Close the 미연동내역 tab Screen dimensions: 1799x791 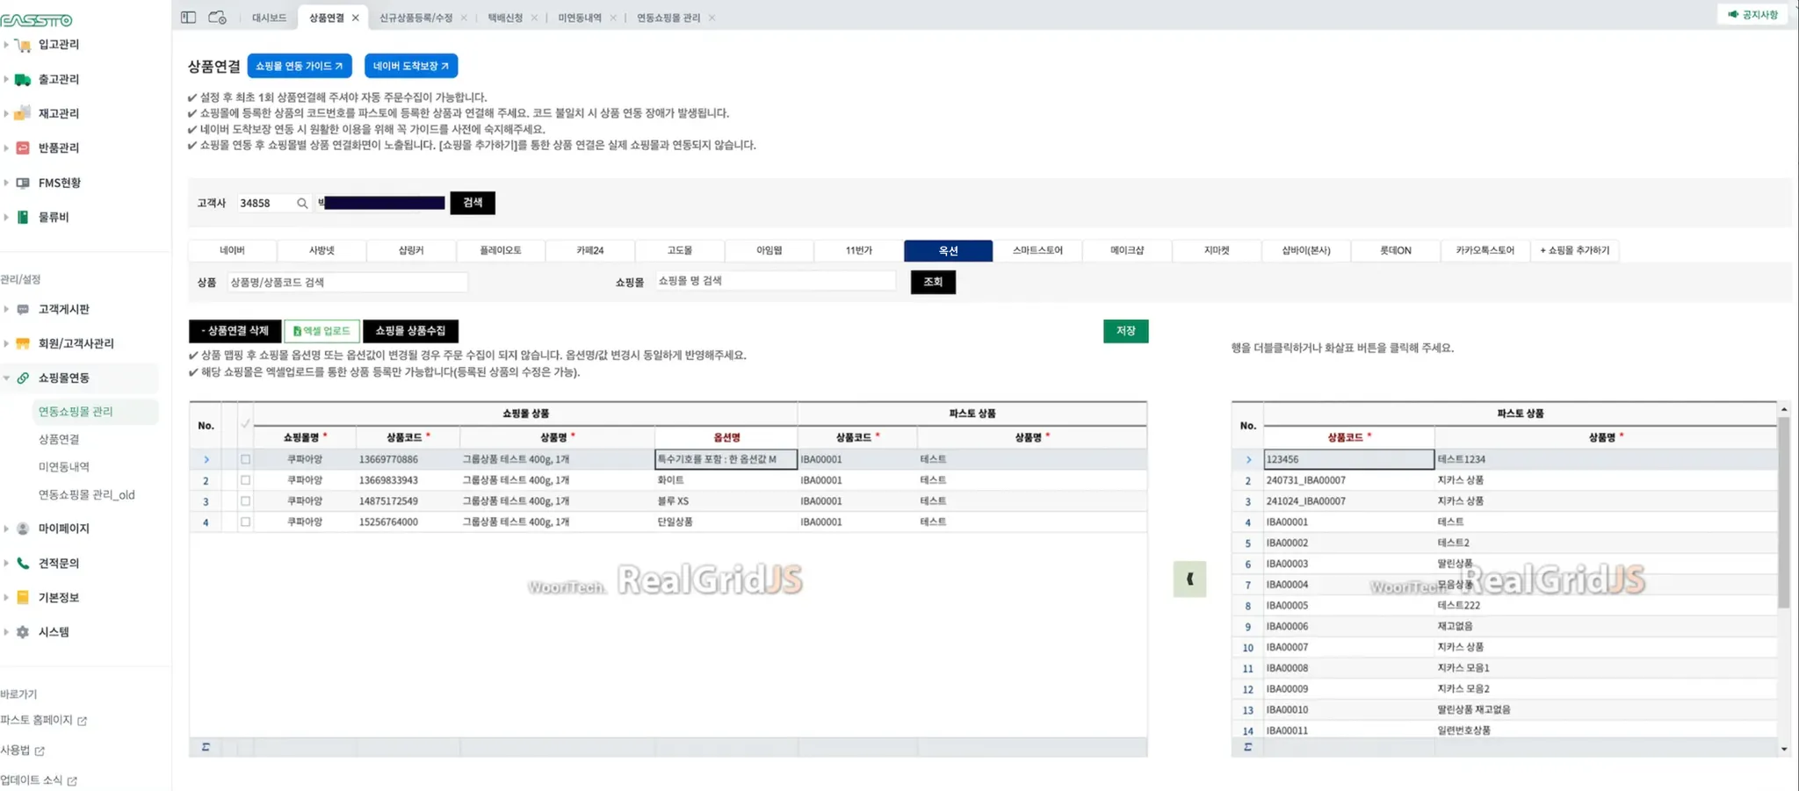(x=613, y=18)
